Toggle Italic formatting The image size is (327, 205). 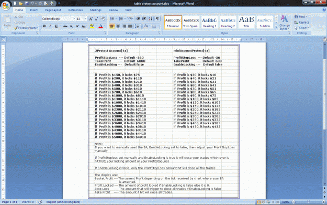point(50,26)
